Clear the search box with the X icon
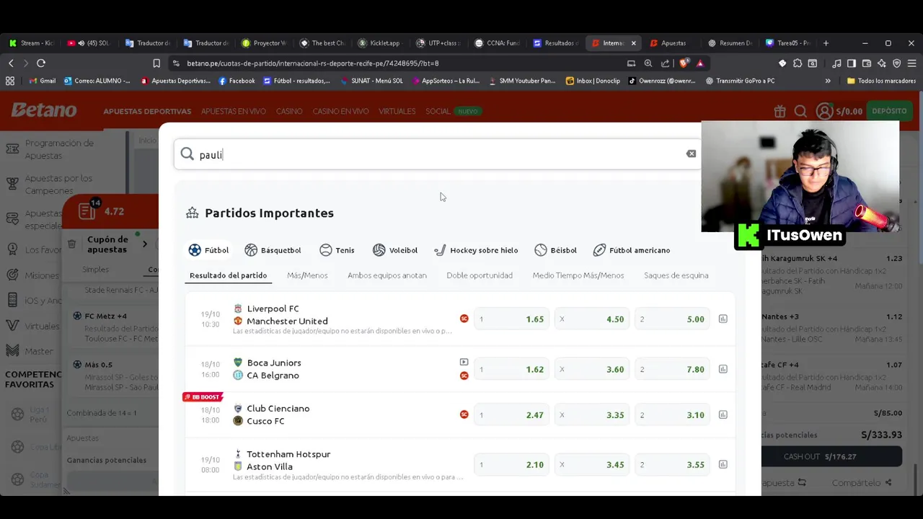923x519 pixels. [691, 154]
